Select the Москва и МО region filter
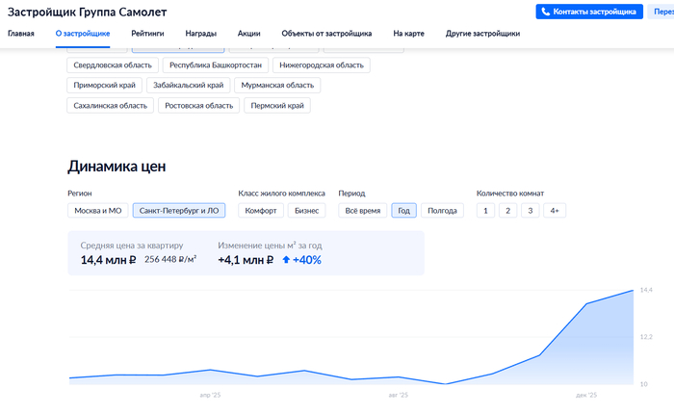This screenshot has width=674, height=414. pos(98,211)
